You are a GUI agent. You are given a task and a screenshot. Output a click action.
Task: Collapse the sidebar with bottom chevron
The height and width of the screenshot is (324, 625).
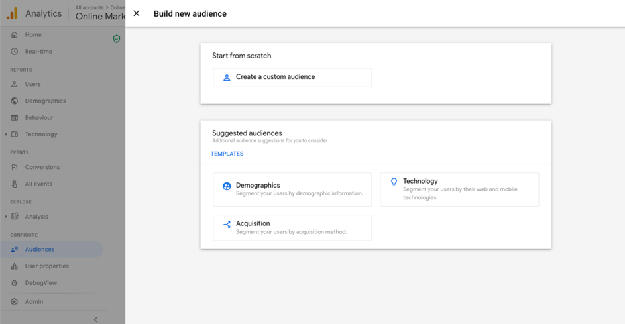95,319
